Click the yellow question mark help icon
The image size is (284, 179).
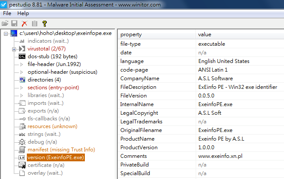(44, 23)
